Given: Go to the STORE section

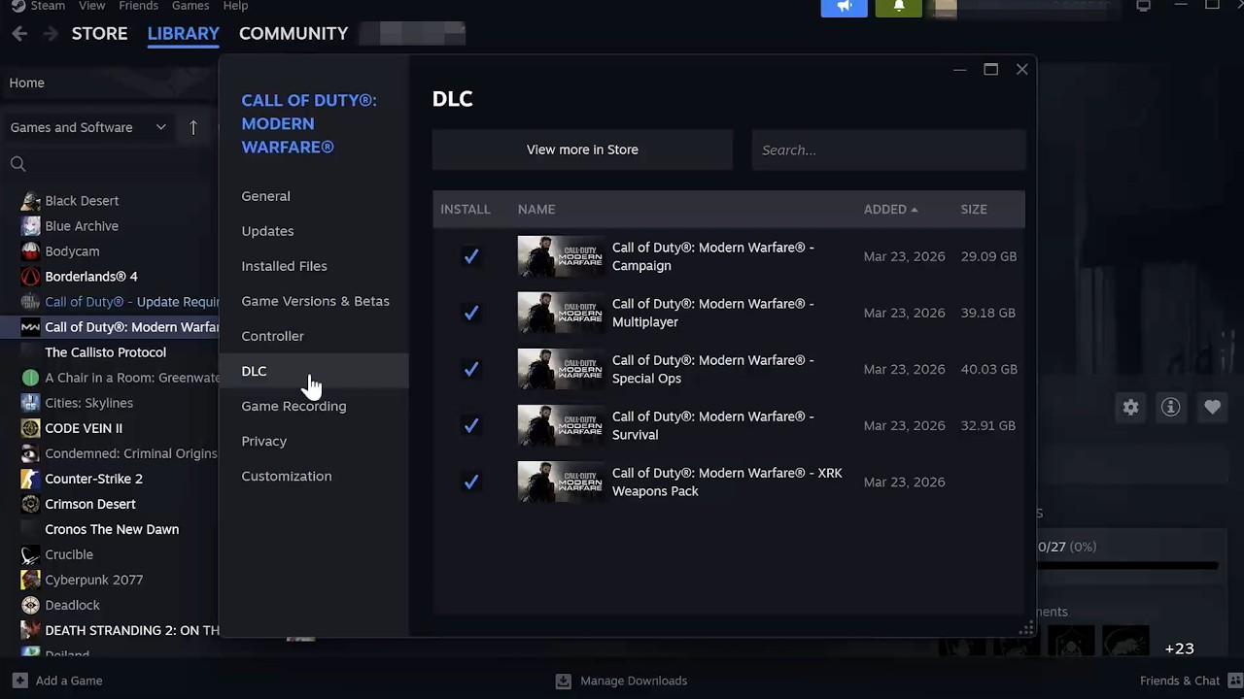Looking at the screenshot, I should pos(99,33).
